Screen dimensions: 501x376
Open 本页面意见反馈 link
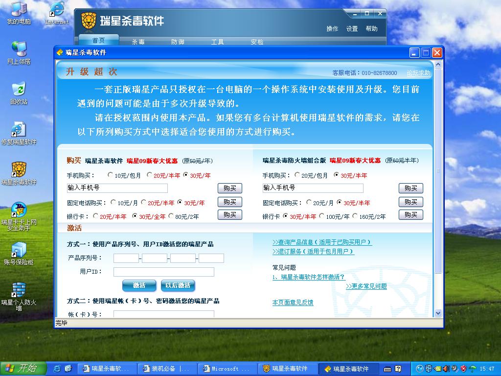point(293,303)
